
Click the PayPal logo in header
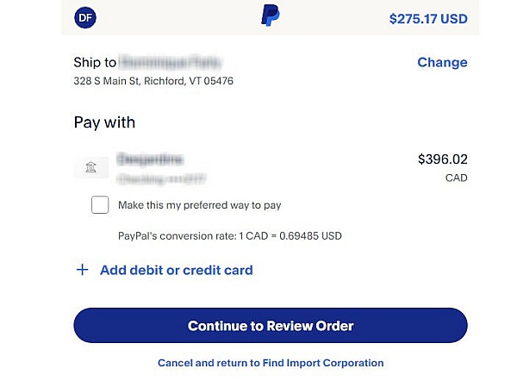point(271,16)
